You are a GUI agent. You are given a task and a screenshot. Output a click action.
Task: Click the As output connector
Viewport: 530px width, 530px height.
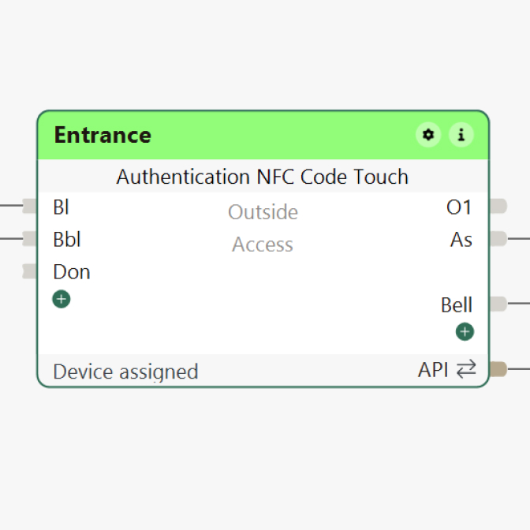coord(498,238)
